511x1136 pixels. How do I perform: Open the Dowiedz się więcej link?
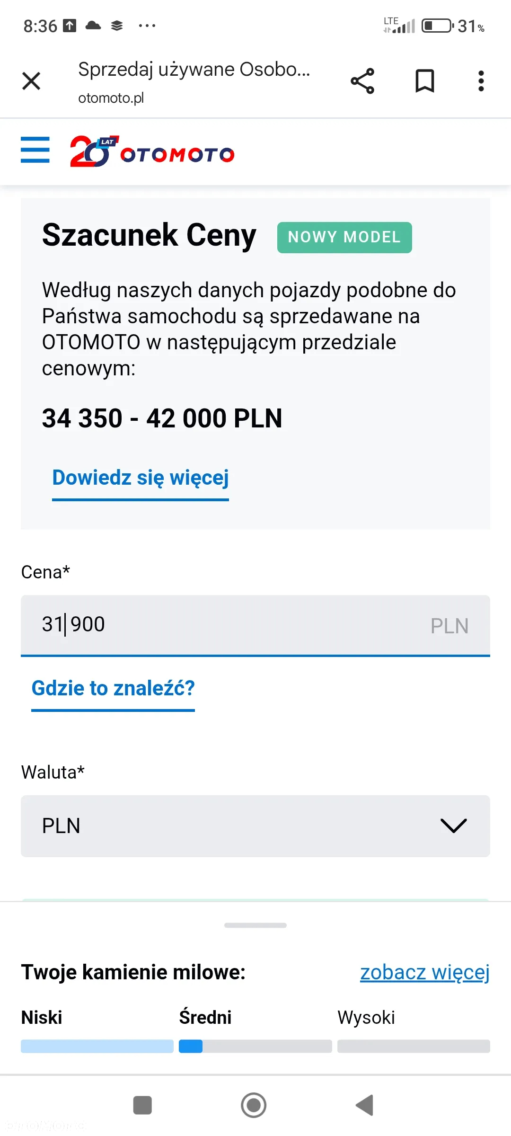pos(141,478)
